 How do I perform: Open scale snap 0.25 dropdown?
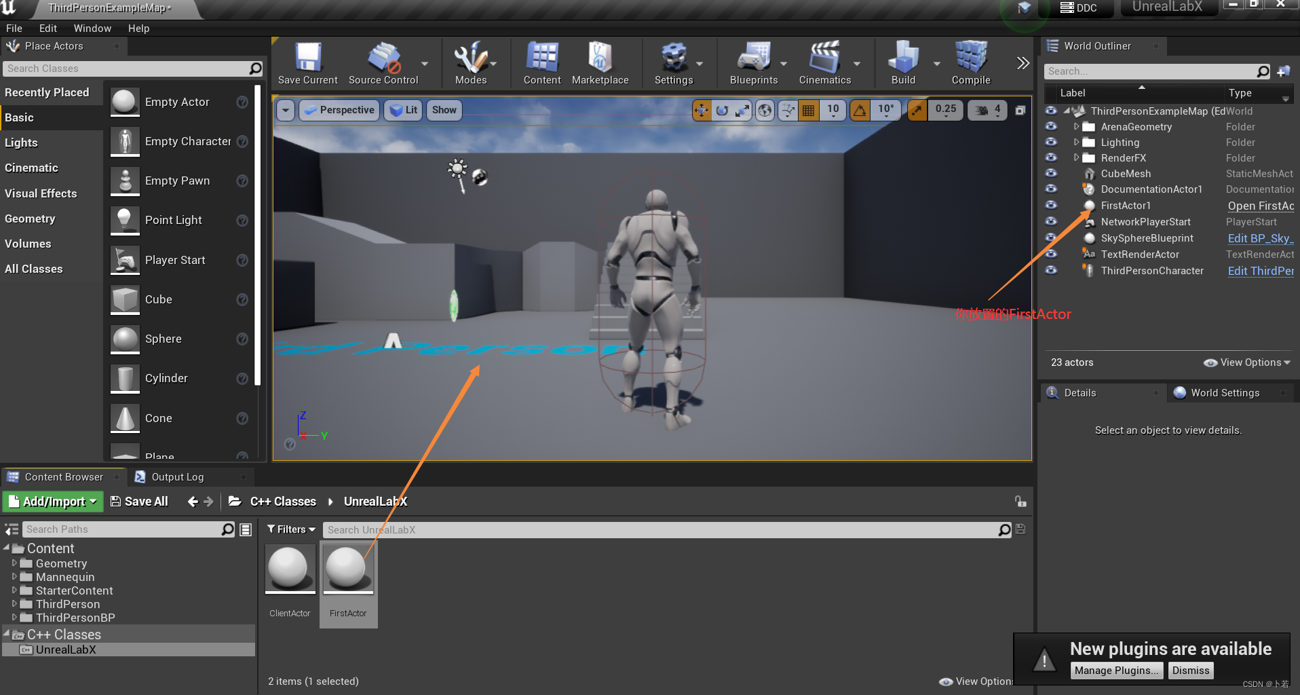coord(945,110)
